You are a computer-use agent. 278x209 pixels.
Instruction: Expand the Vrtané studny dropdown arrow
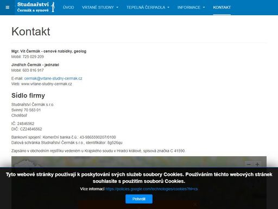(x=117, y=8)
